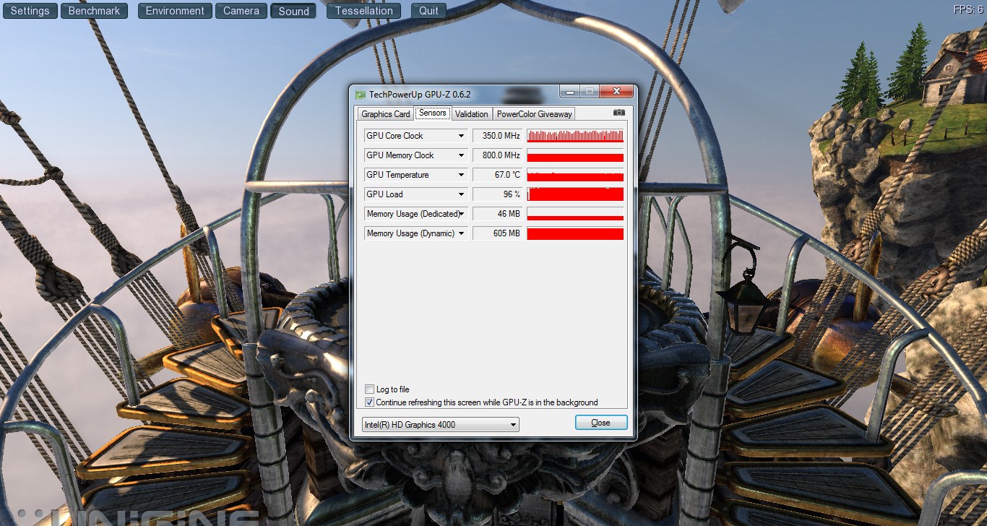This screenshot has width=987, height=526.
Task: Click the GPU-Z title bar app icon
Action: point(360,94)
